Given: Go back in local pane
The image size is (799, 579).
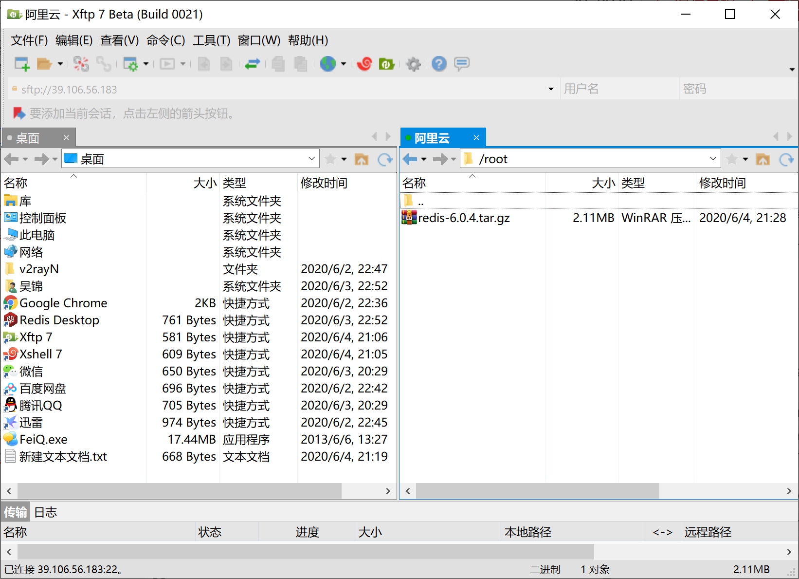Looking at the screenshot, I should pos(11,159).
